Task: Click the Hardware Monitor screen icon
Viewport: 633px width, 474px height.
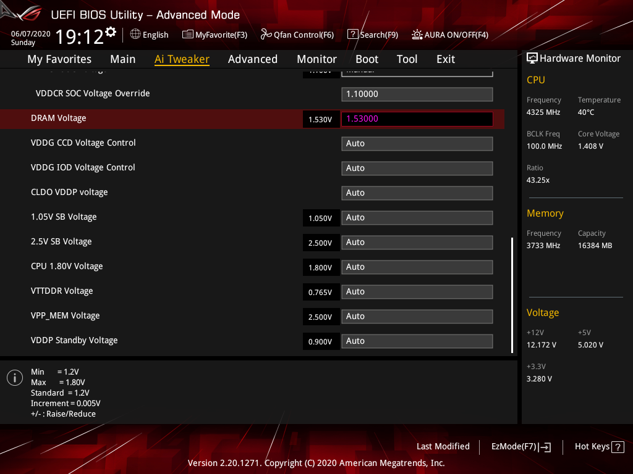Action: 532,59
